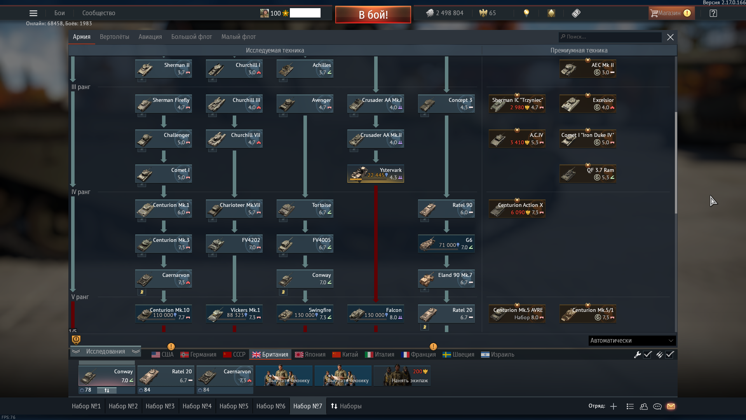
Task: Open the Наборы presets list
Action: point(346,406)
